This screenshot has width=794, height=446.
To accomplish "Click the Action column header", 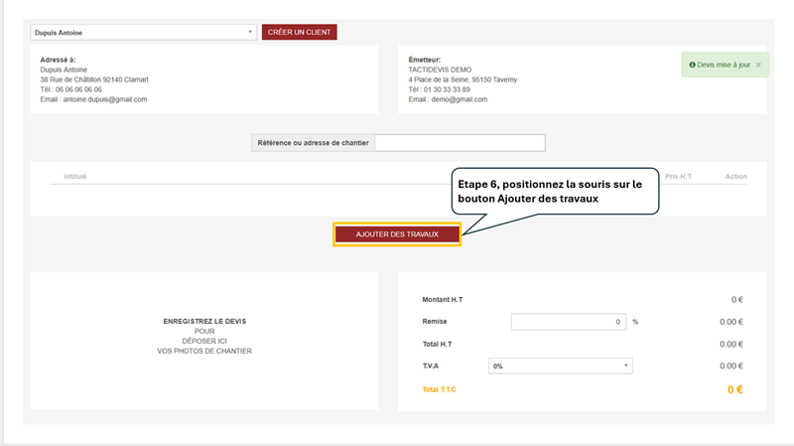I will point(735,177).
